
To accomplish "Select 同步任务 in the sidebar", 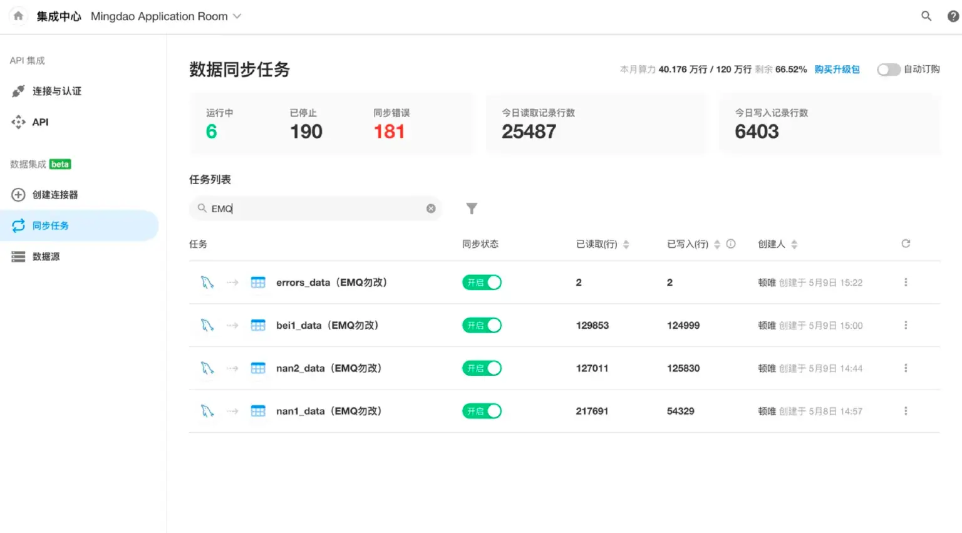I will pyautogui.click(x=49, y=225).
